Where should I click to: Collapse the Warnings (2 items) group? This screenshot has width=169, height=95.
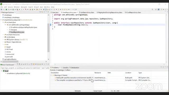click(x=51, y=75)
